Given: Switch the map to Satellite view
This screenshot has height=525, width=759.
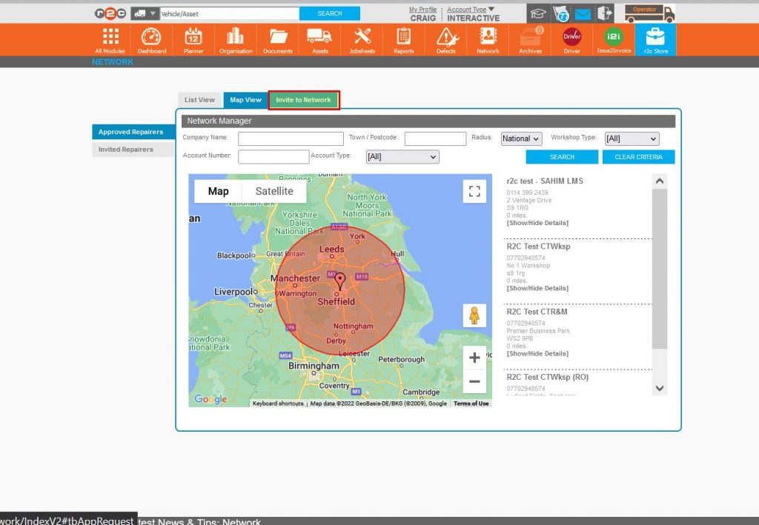Looking at the screenshot, I should pyautogui.click(x=273, y=190).
